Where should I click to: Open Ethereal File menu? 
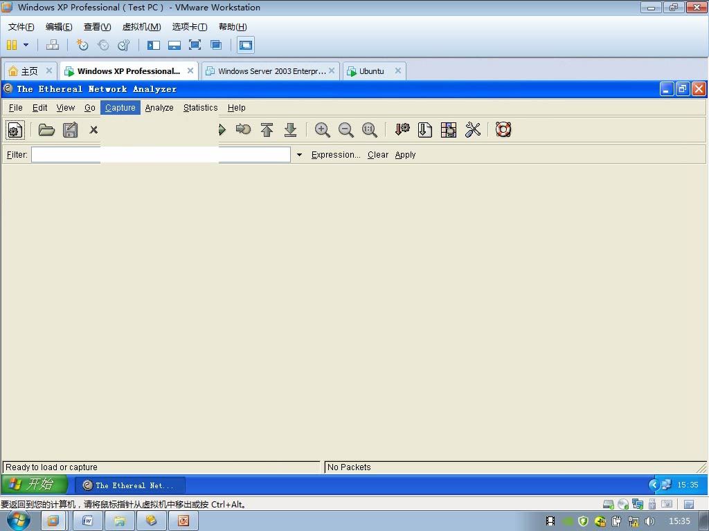(15, 107)
